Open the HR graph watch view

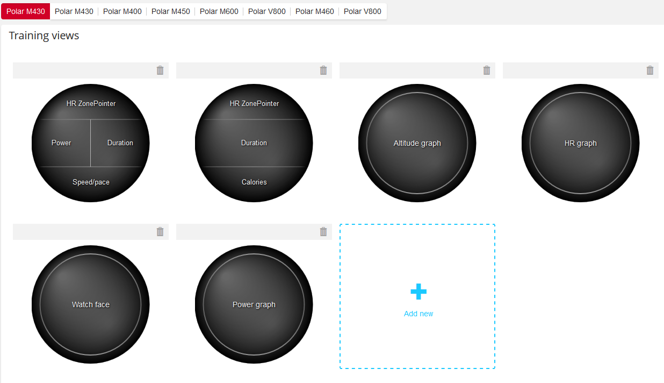[x=581, y=143]
